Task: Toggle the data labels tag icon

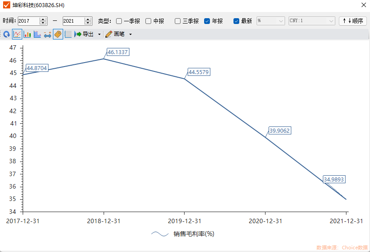Action: tap(58, 34)
